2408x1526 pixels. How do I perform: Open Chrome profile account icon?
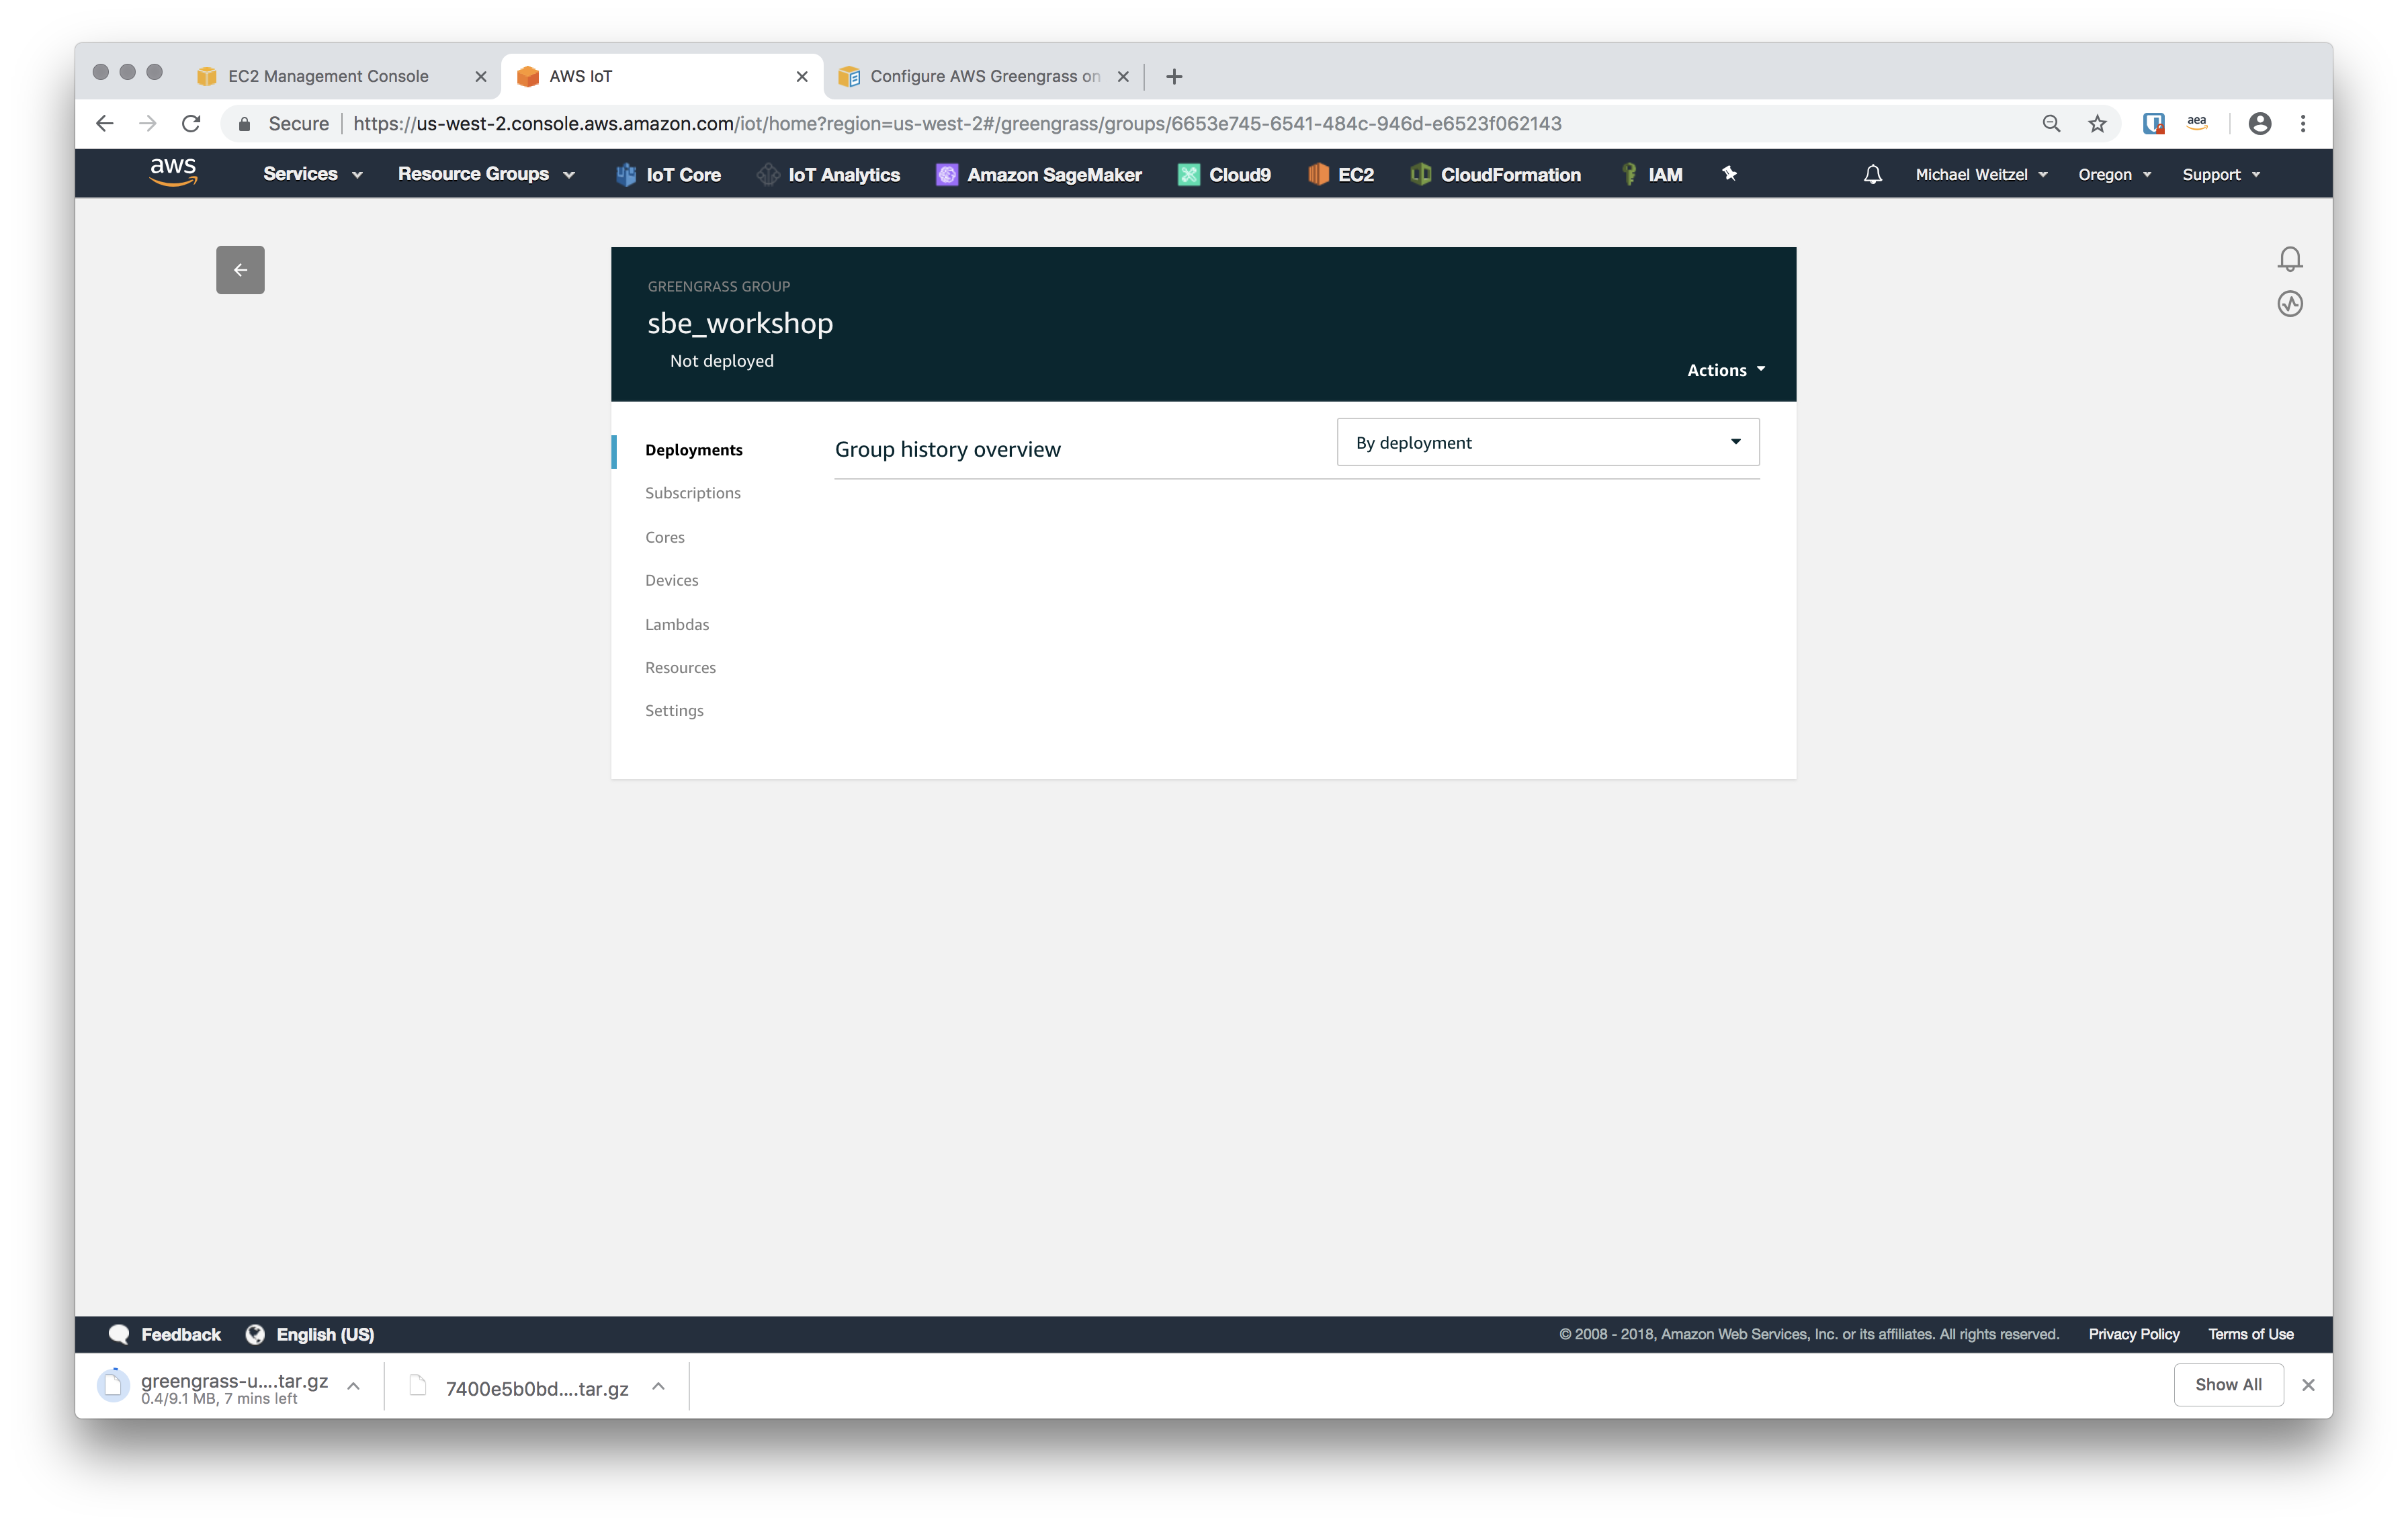[x=2259, y=123]
